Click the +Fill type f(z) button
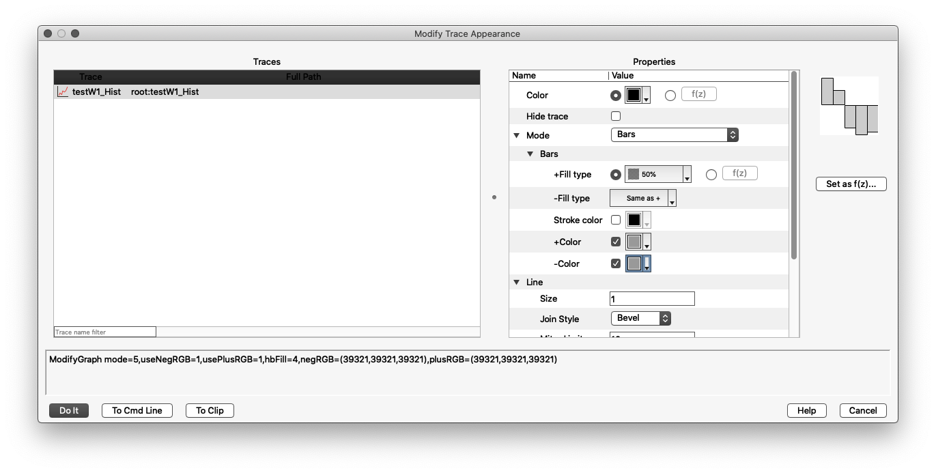 pos(739,173)
